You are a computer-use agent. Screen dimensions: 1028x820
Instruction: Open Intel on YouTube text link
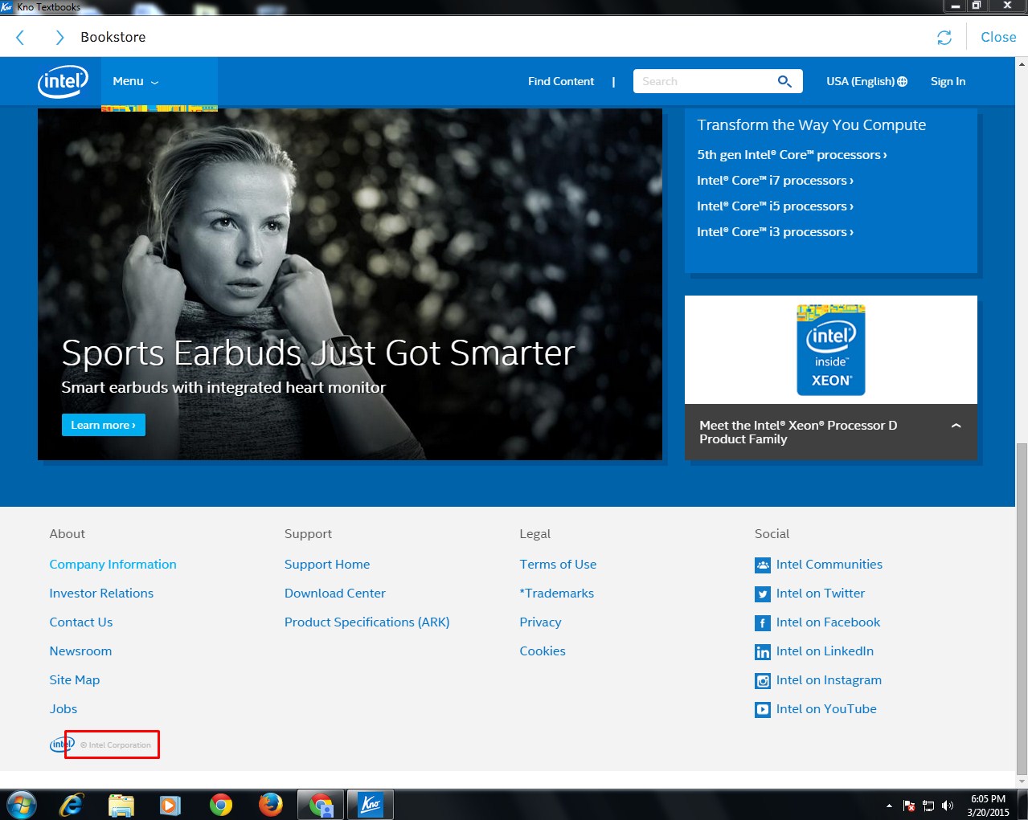(826, 709)
